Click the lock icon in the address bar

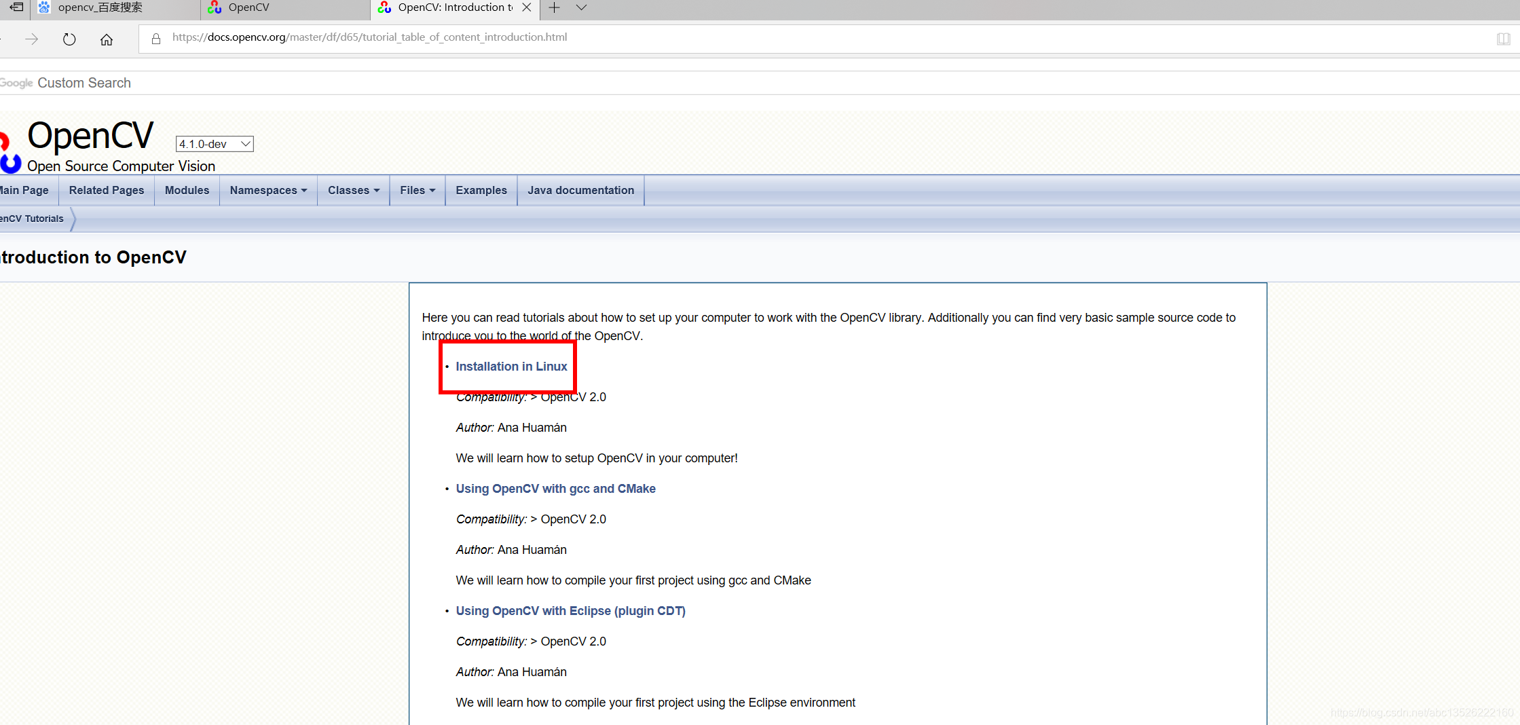point(156,38)
